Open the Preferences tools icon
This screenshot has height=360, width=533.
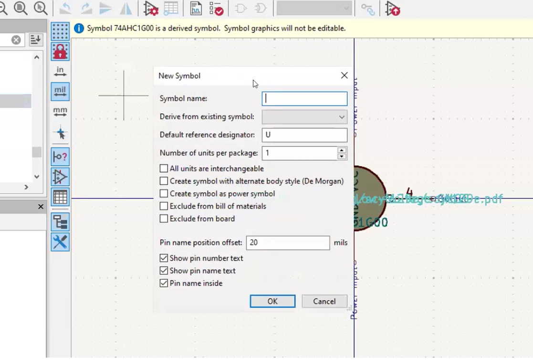pyautogui.click(x=60, y=243)
